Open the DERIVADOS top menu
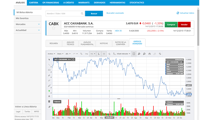Screen dimensions: 213x120 (x=100, y=3)
